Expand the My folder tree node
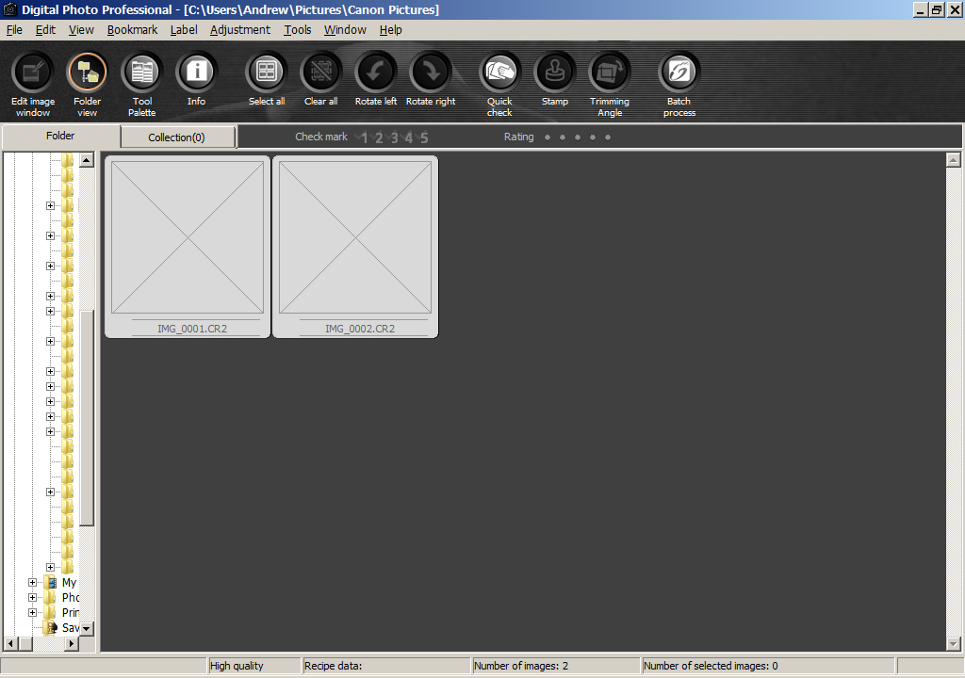This screenshot has height=678, width=965. pyautogui.click(x=32, y=582)
